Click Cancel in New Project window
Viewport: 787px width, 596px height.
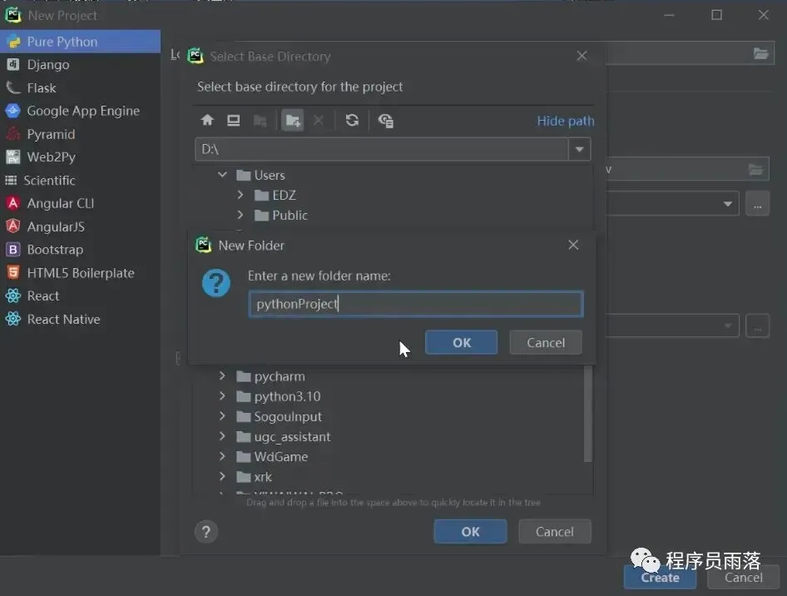pos(744,578)
